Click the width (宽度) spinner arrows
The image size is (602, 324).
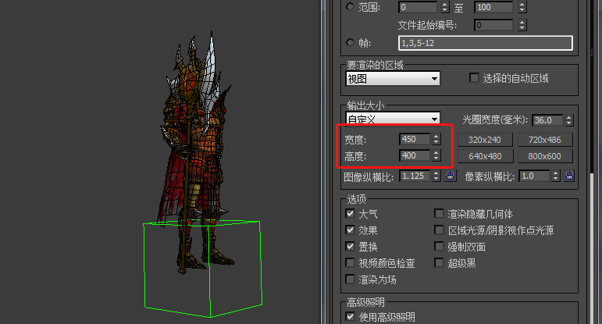[x=436, y=139]
